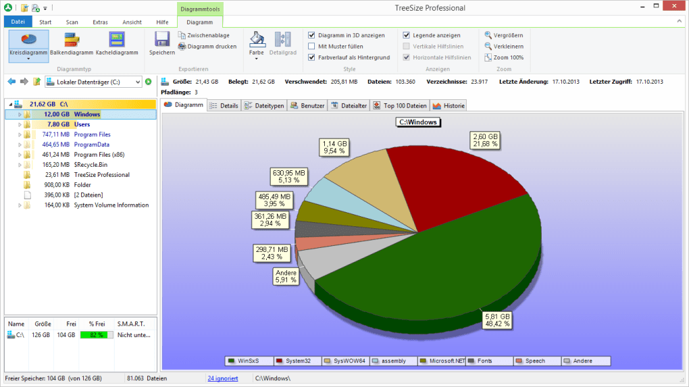Viewport: 689px width, 387px height.
Task: Go back with blue left arrow
Action: click(x=12, y=81)
